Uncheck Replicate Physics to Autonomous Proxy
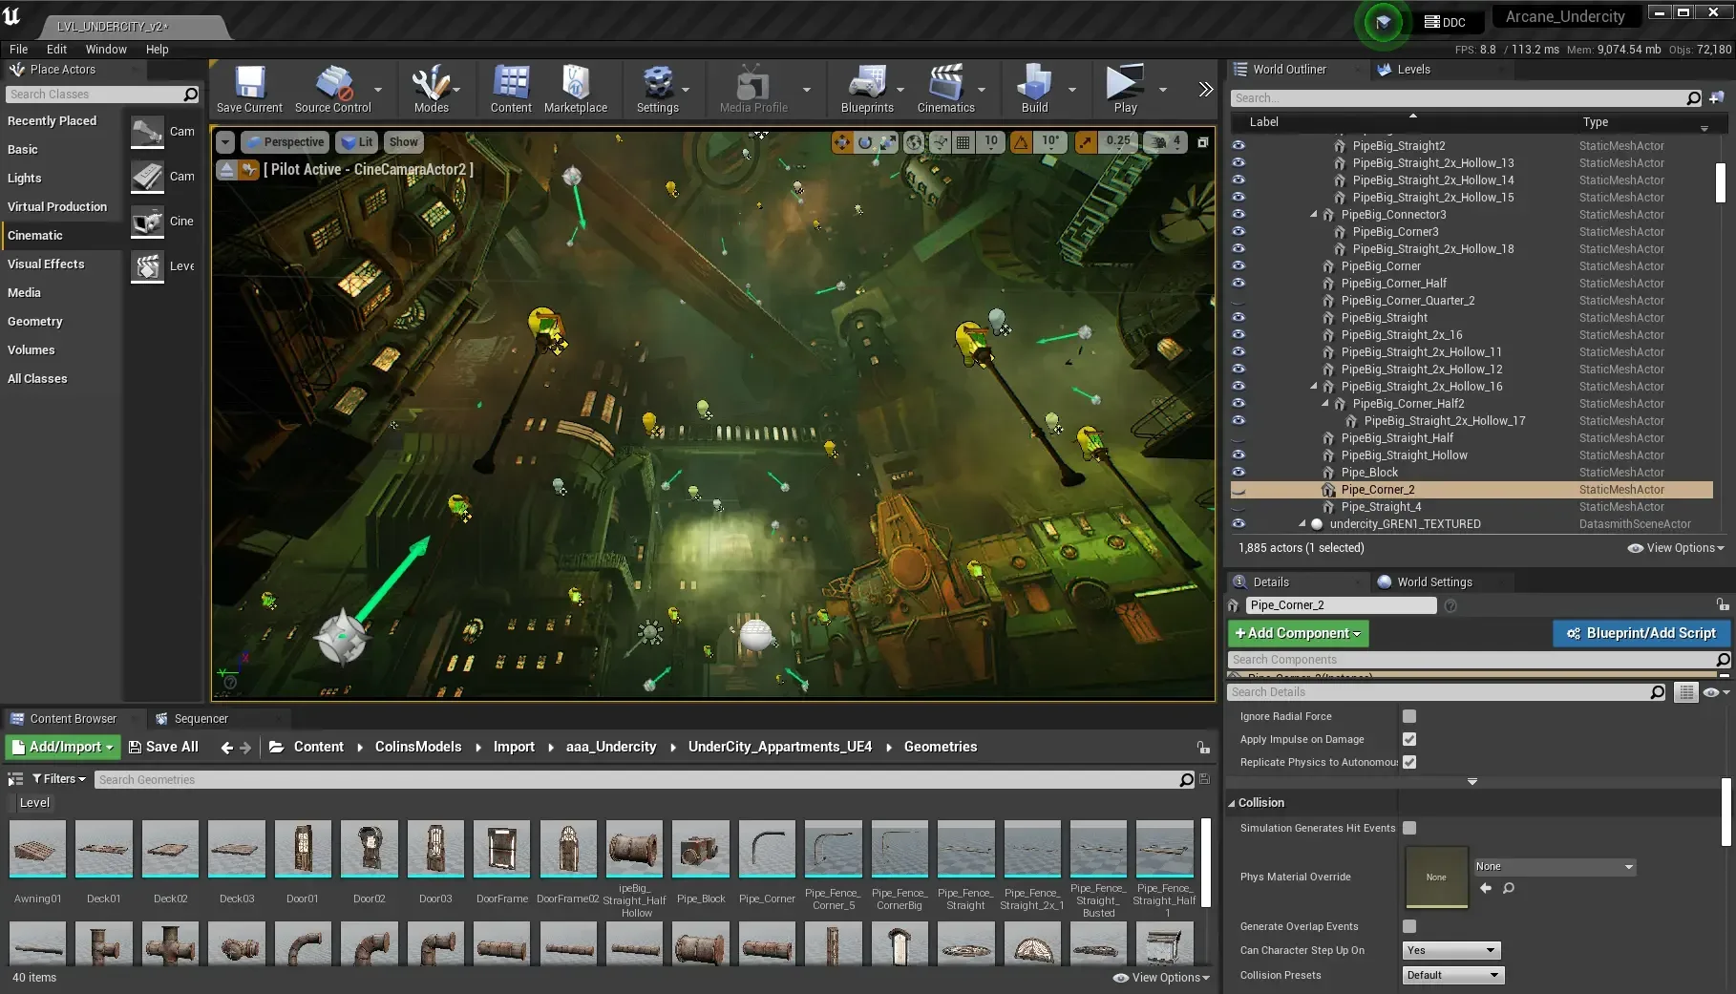 point(1409,762)
